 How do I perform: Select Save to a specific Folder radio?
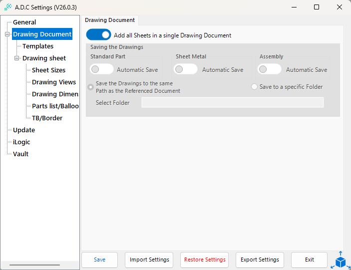254,86
